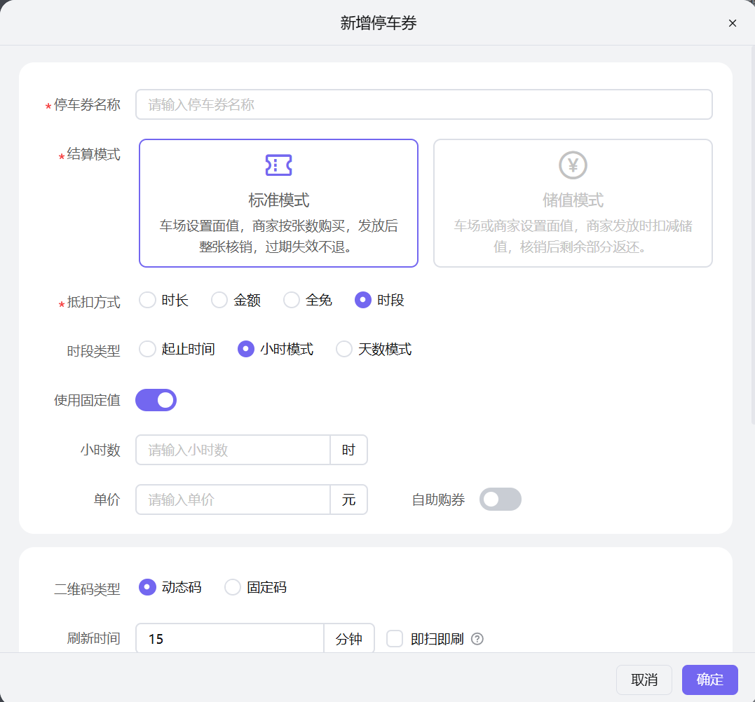The height and width of the screenshot is (702, 755).
Task: Close the 新增停车券 dialog
Action: pyautogui.click(x=732, y=23)
